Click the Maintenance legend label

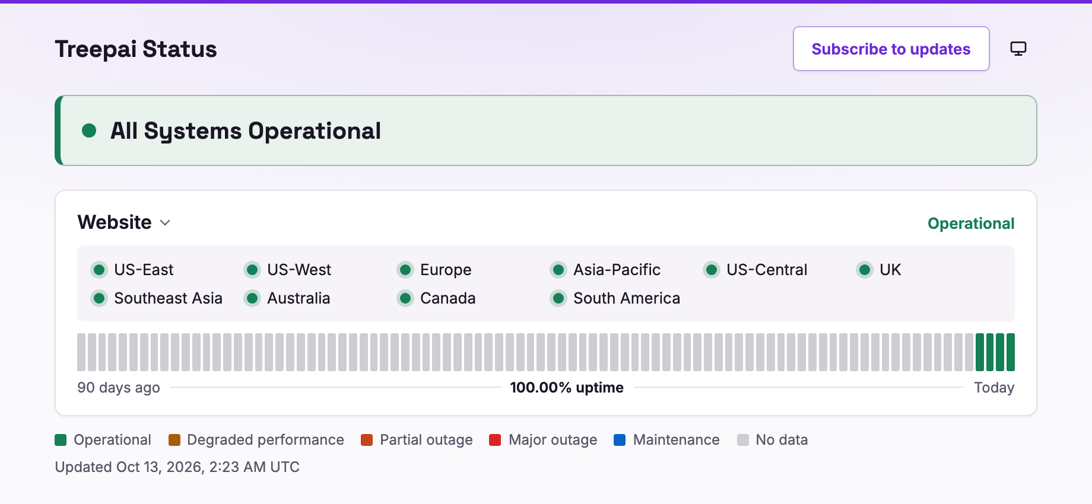(x=676, y=440)
